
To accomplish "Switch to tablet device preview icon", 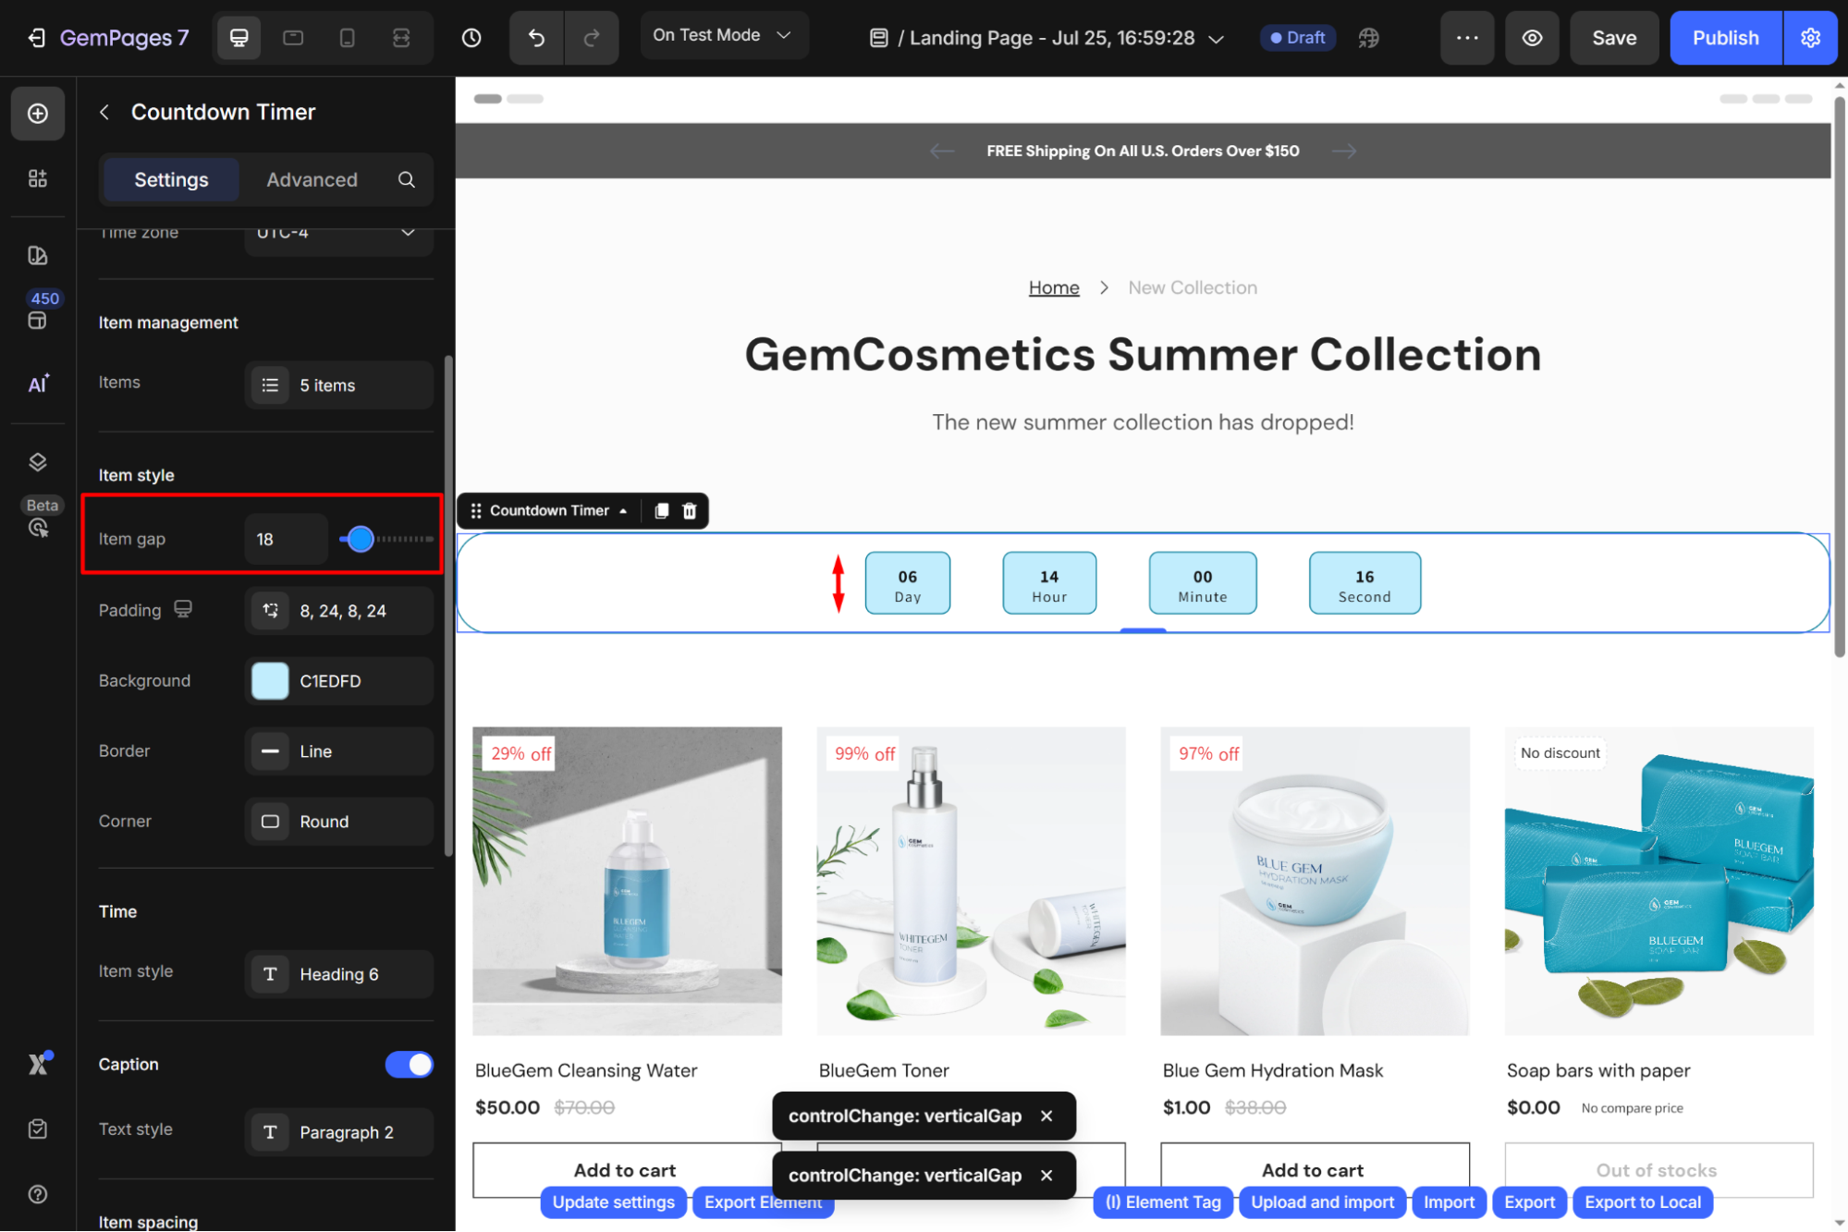I will (293, 38).
